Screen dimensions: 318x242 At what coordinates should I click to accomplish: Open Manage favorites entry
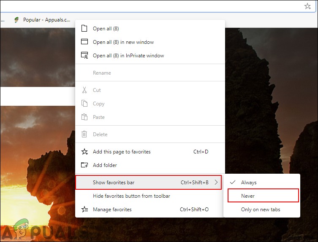coord(150,210)
